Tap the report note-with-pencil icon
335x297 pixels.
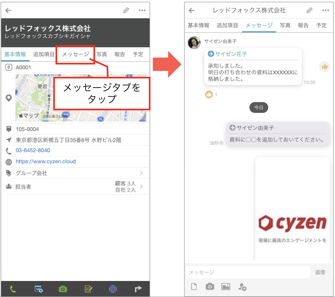88,289
